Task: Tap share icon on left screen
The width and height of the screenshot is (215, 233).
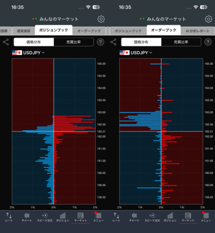Action: (x=6, y=42)
